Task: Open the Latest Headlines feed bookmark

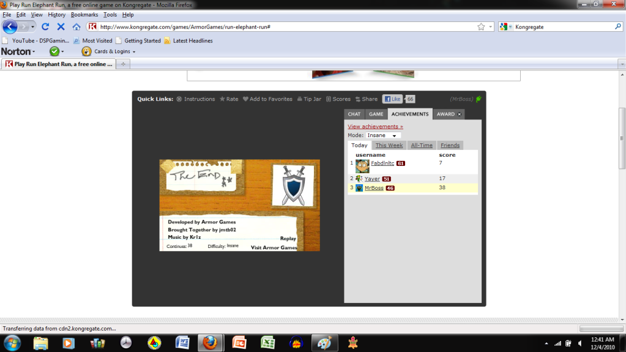Action: pyautogui.click(x=188, y=41)
